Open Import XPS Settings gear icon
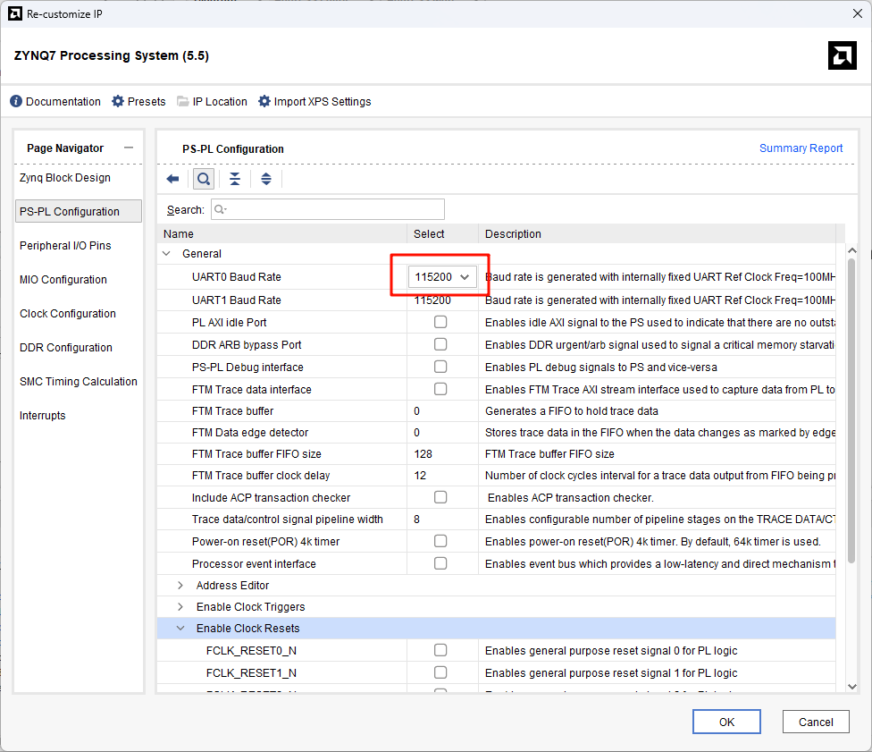The image size is (872, 752). [264, 101]
